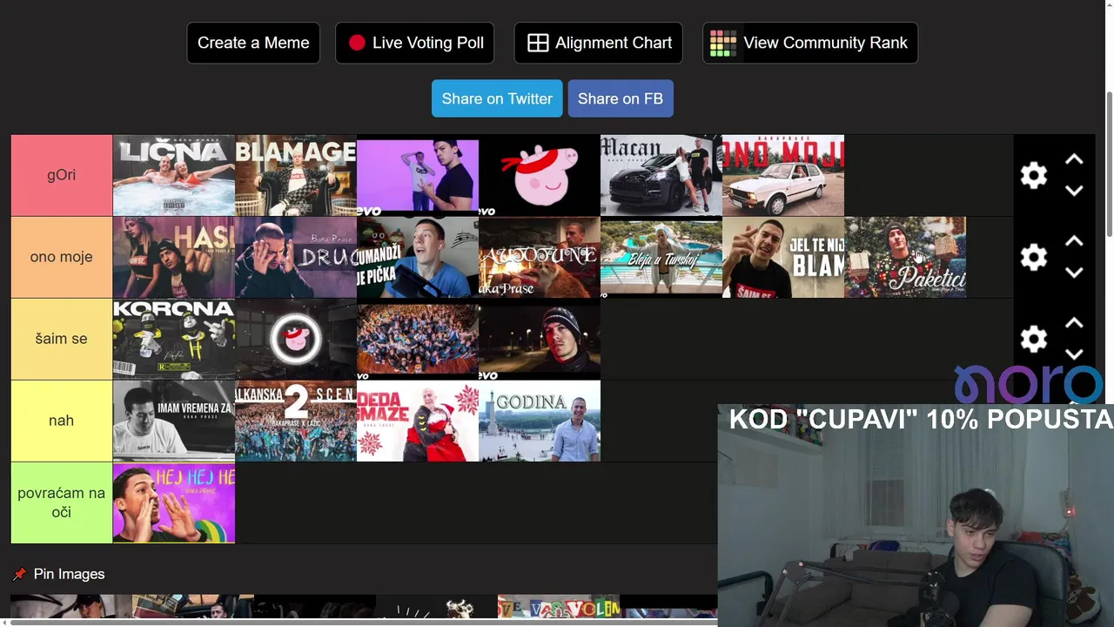Image resolution: width=1114 pixels, height=627 pixels.
Task: Select the hooded man at night thumbnail
Action: pyautogui.click(x=540, y=339)
